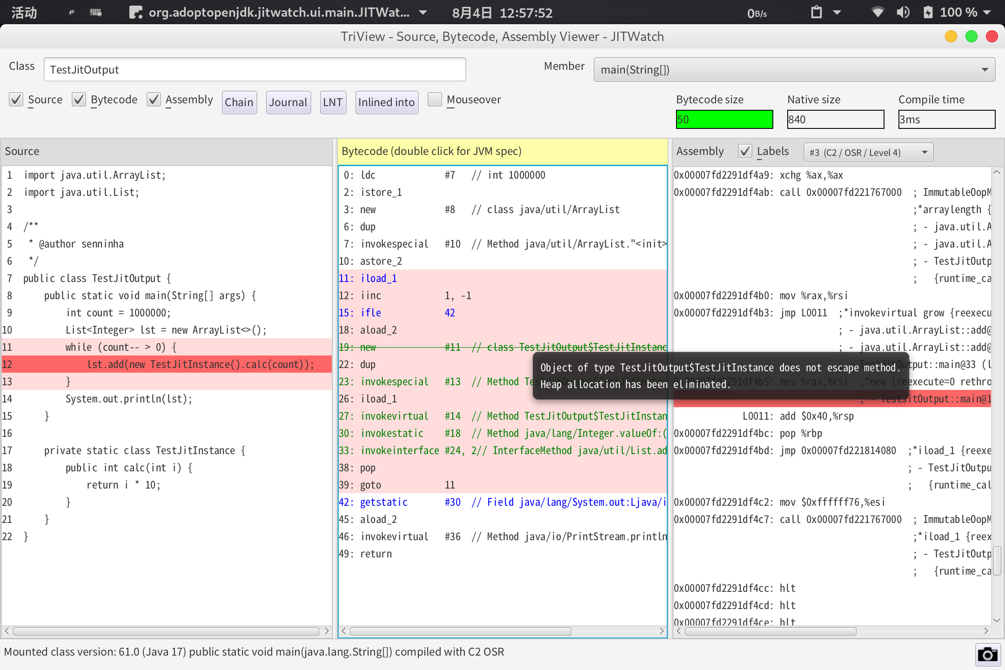Screen dimensions: 1005x670
Task: Click the Bytecode pane horizontal scrollbar
Action: pos(461,631)
